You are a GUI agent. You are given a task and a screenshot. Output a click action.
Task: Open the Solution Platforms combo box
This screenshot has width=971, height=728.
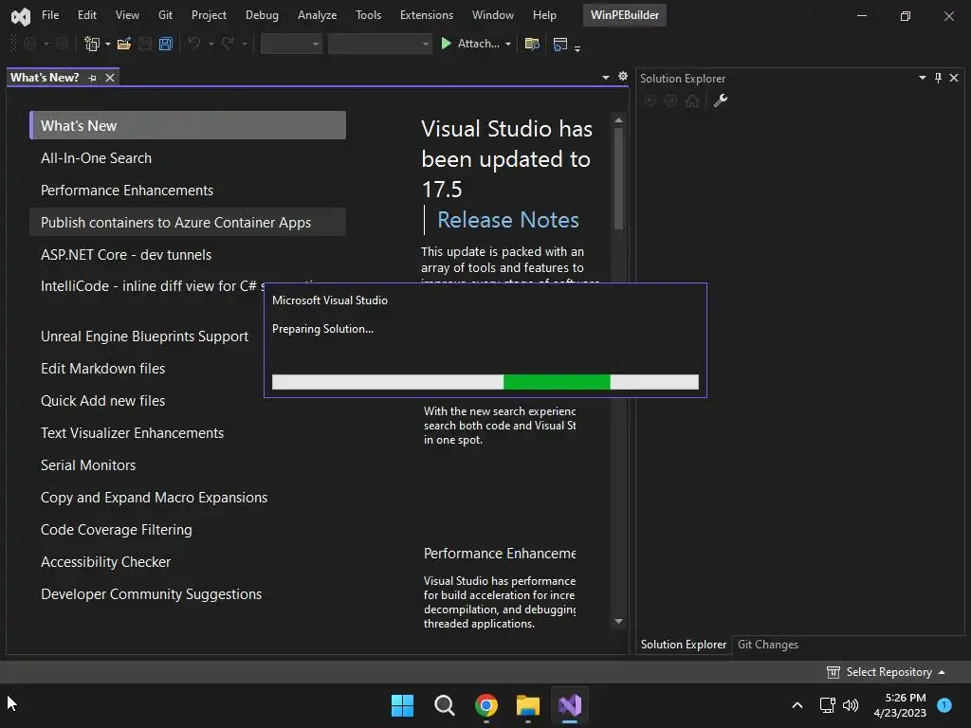[x=379, y=44]
